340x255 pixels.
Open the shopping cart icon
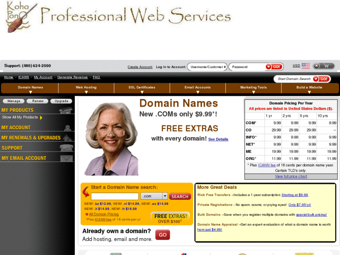pos(326,66)
